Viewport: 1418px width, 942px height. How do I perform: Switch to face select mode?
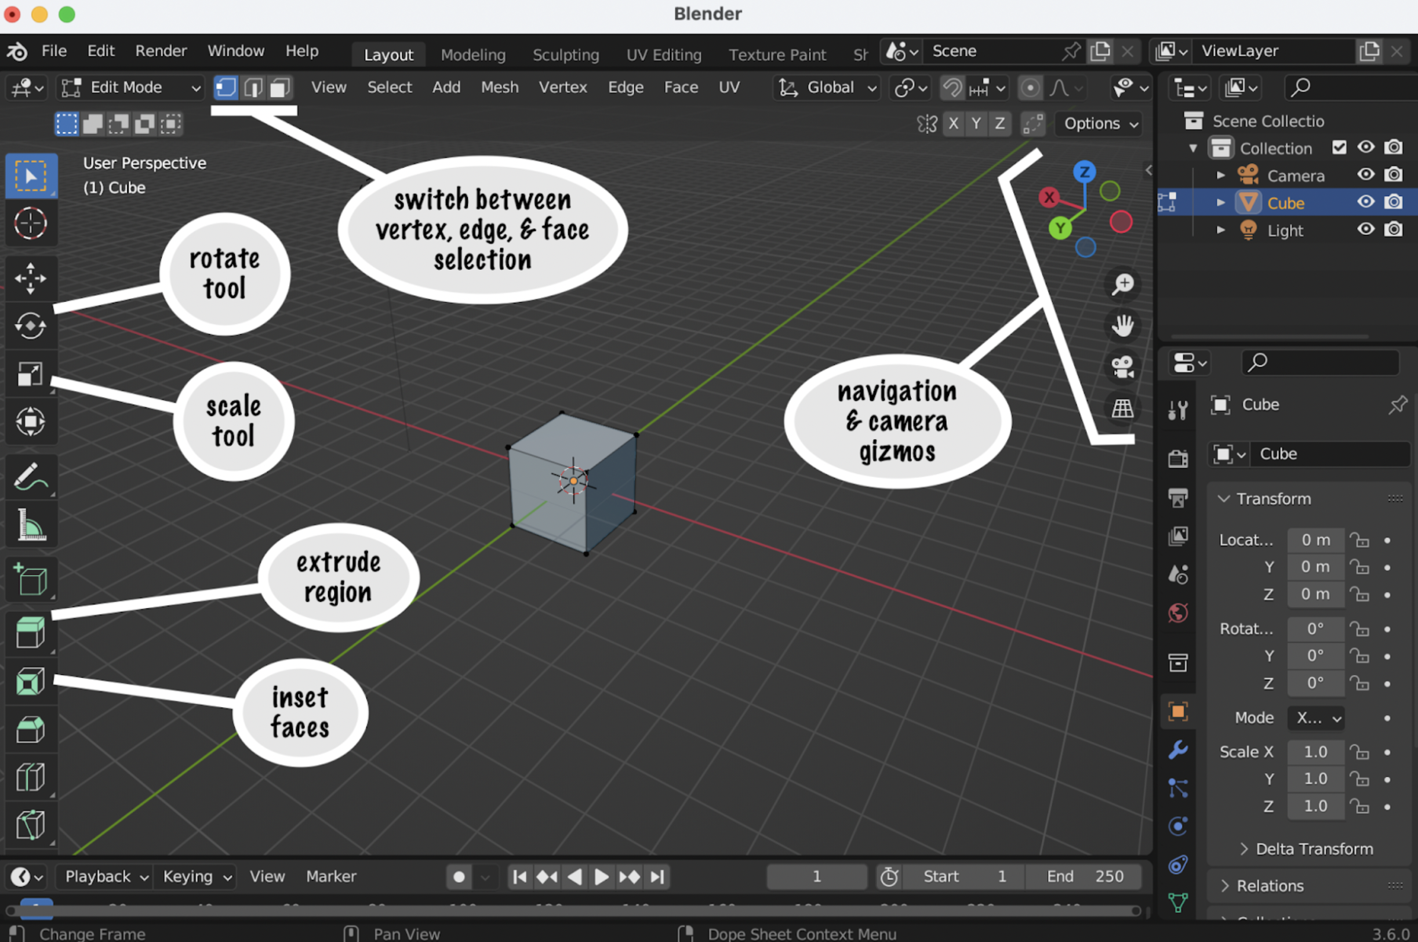click(x=279, y=88)
